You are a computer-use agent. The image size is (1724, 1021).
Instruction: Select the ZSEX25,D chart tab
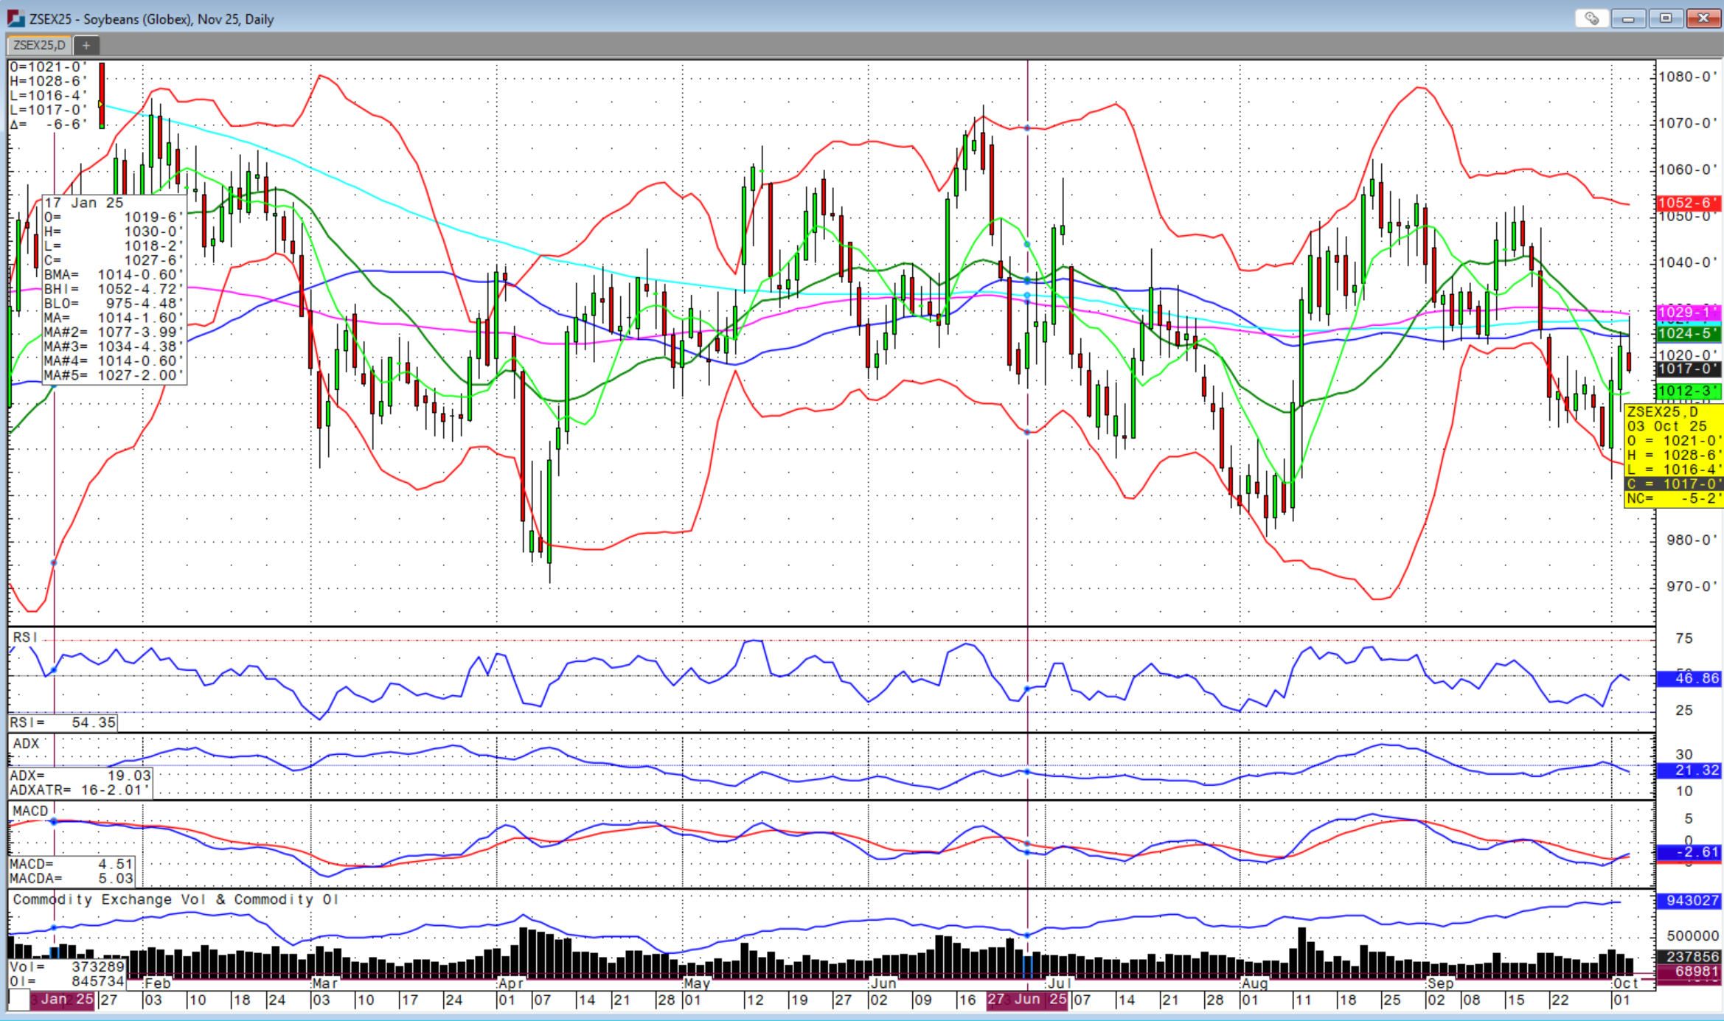click(x=39, y=46)
